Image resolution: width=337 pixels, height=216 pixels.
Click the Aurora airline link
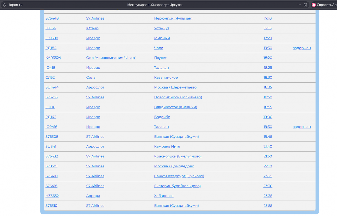(93, 196)
